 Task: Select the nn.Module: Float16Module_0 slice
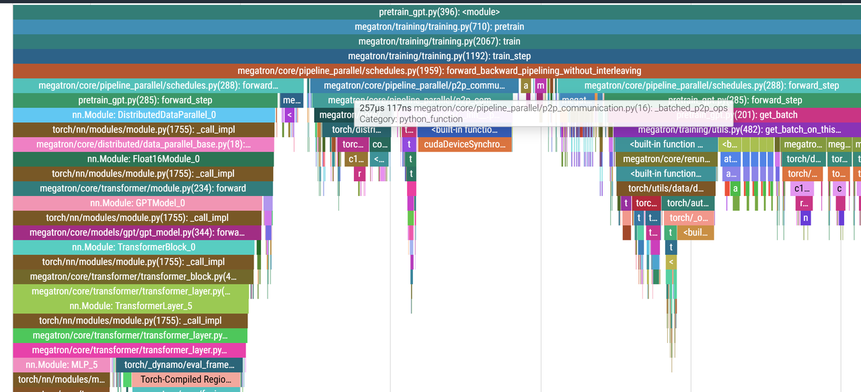143,159
